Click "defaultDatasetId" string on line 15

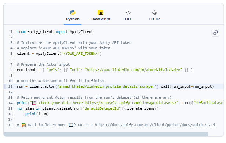(102, 108)
